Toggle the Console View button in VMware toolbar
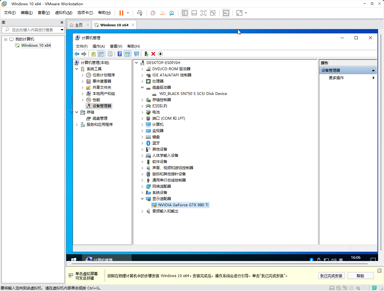The height and width of the screenshot is (291, 384). pyautogui.click(x=226, y=13)
